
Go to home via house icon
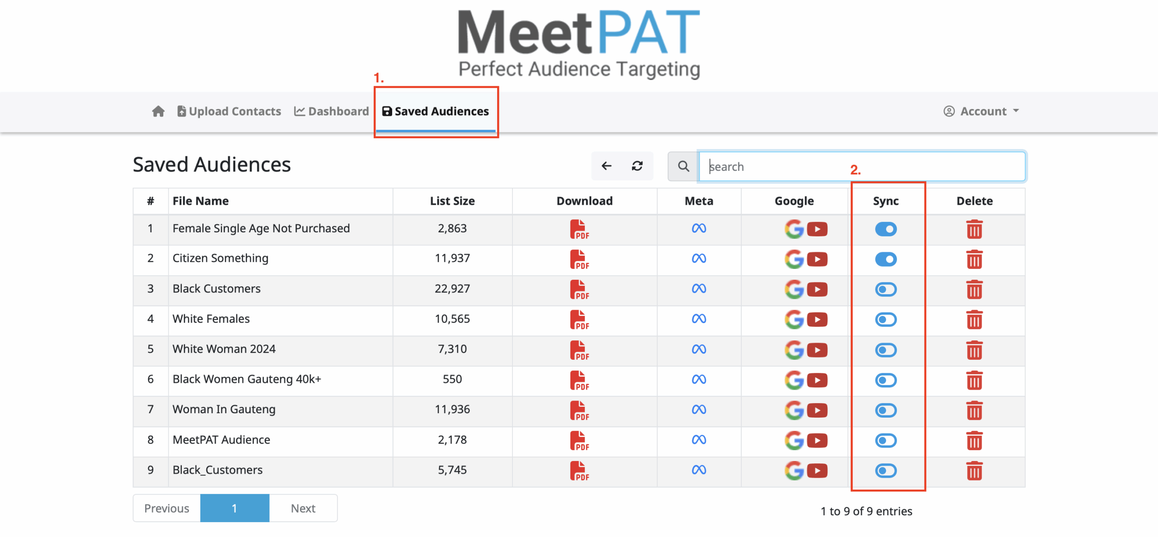[x=158, y=111]
